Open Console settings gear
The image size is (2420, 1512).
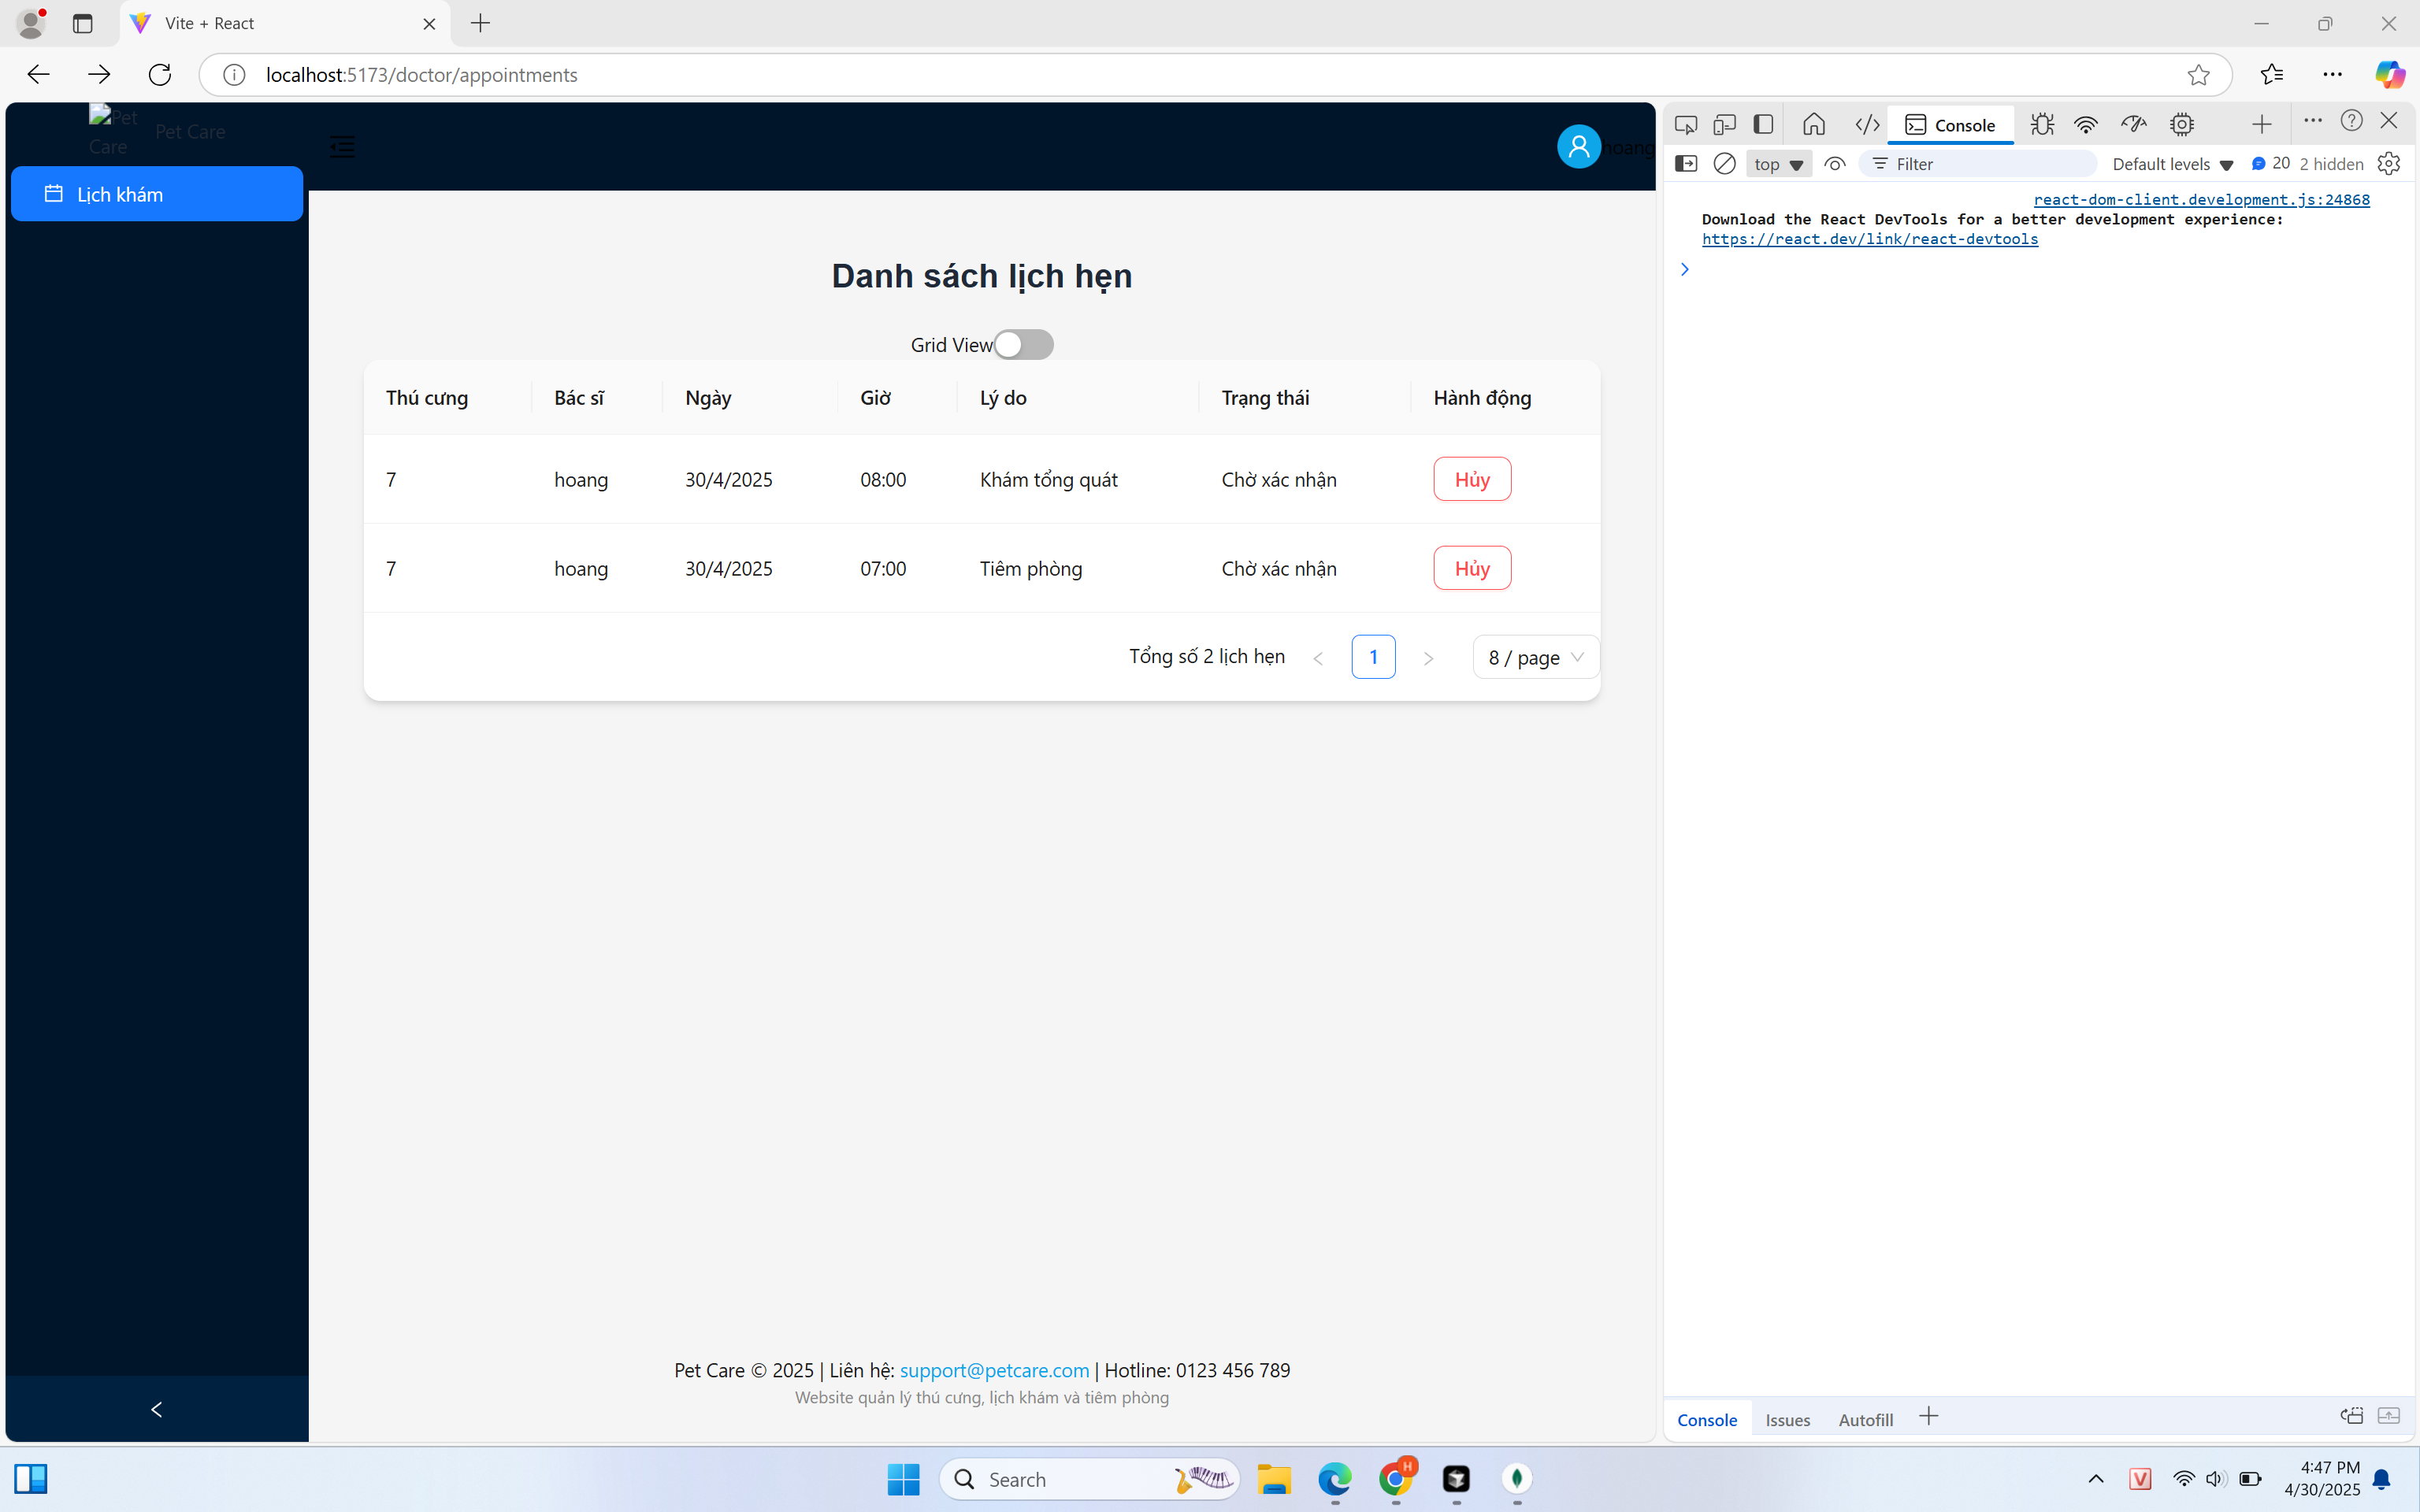[x=2388, y=163]
